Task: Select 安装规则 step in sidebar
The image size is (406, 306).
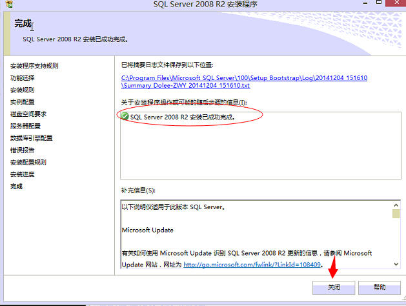Action: tap(22, 90)
